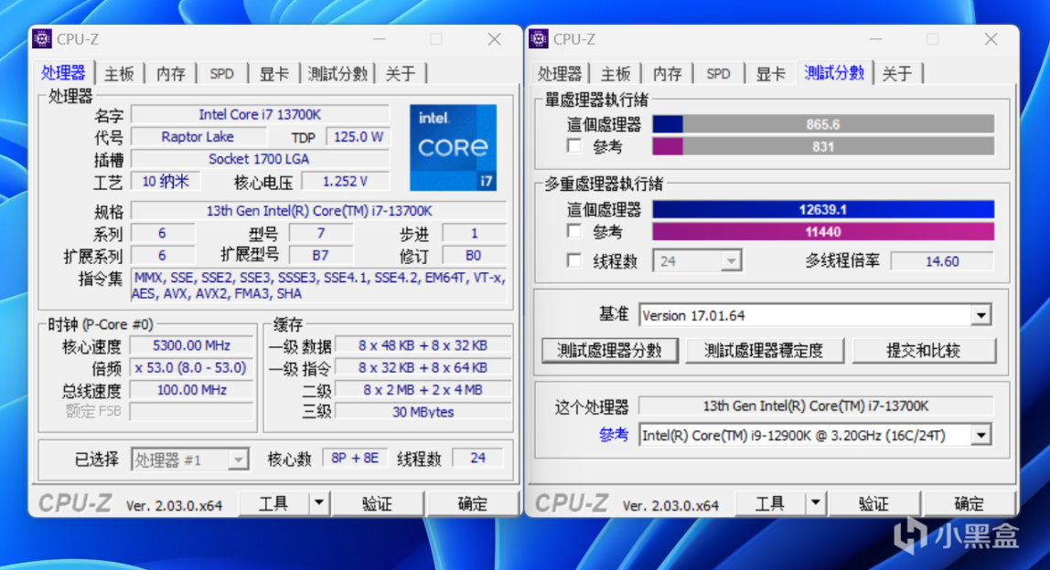Click 验证 button in left window
The height and width of the screenshot is (570, 1050).
click(377, 503)
